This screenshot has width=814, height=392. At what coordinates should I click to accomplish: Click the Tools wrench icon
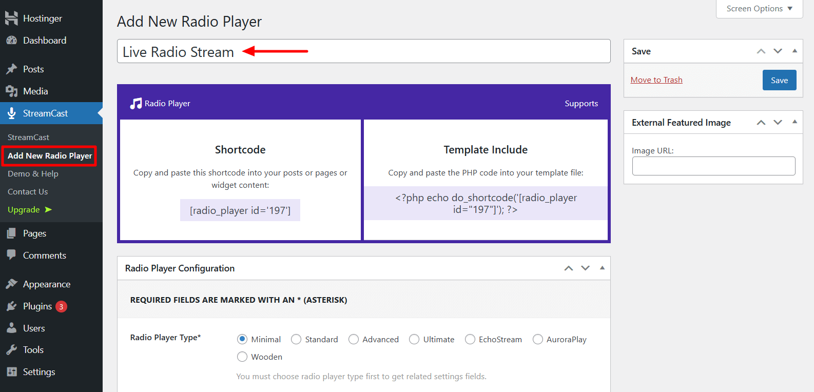pyautogui.click(x=11, y=349)
